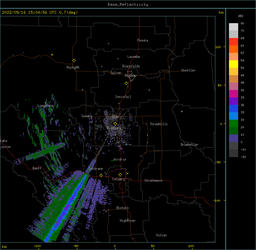Click the magenta 42 dBZ legend color
256x250 pixels.
pyautogui.click(x=233, y=94)
